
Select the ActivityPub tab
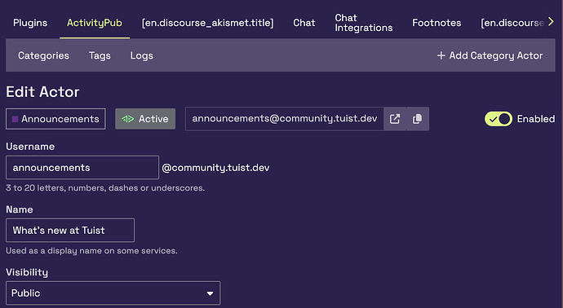pyautogui.click(x=95, y=23)
